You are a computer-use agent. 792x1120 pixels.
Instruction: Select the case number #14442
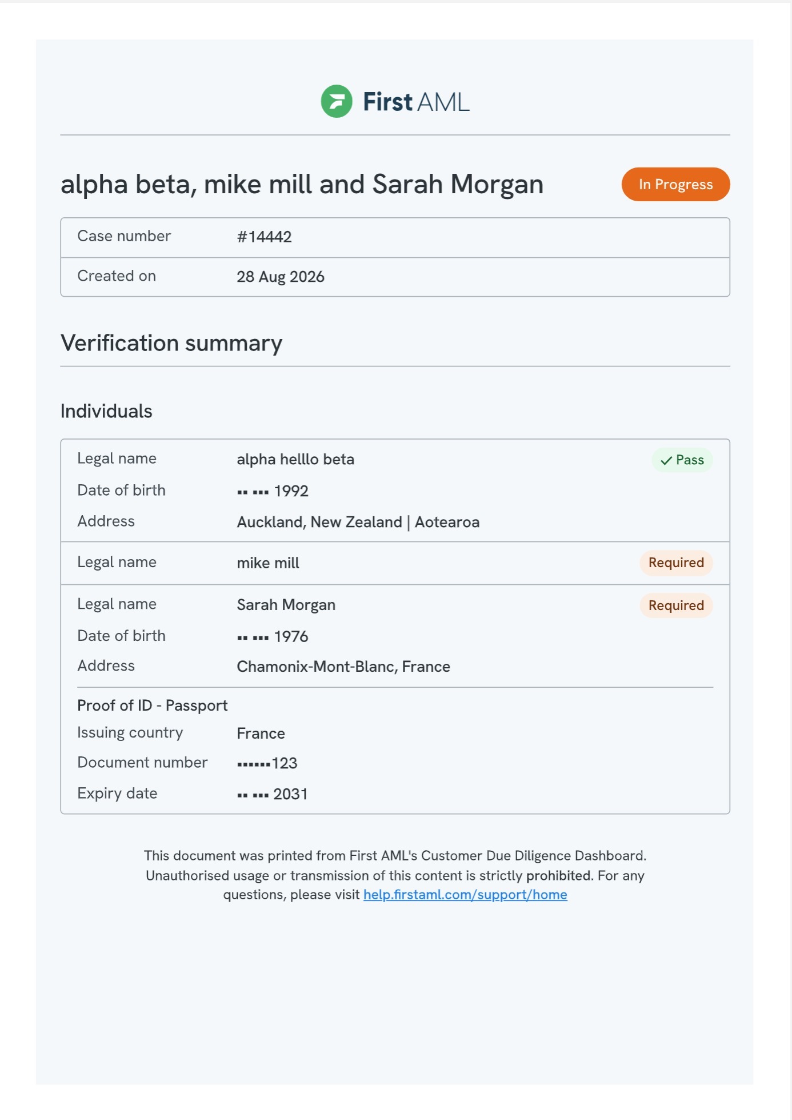264,237
